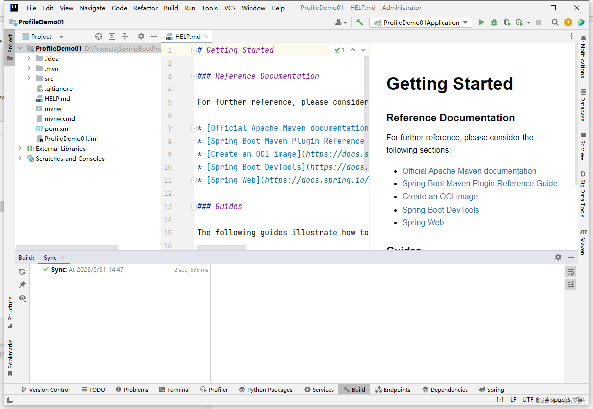
Task: Collapse All icon in Project panel
Action: tap(124, 36)
